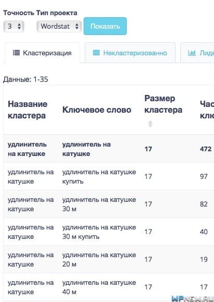Sort by Размер кластера using the arrows icon
Viewport: 214px width, 302px height.
tap(150, 124)
